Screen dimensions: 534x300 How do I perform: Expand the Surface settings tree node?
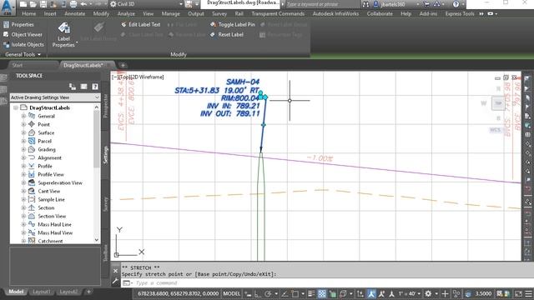point(23,133)
